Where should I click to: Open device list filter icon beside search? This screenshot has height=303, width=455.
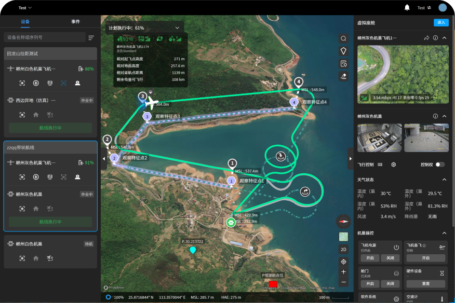[x=91, y=37]
